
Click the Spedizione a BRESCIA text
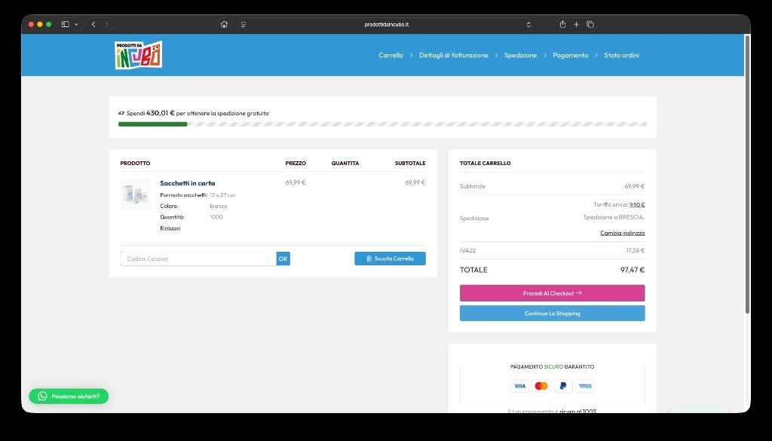click(614, 217)
